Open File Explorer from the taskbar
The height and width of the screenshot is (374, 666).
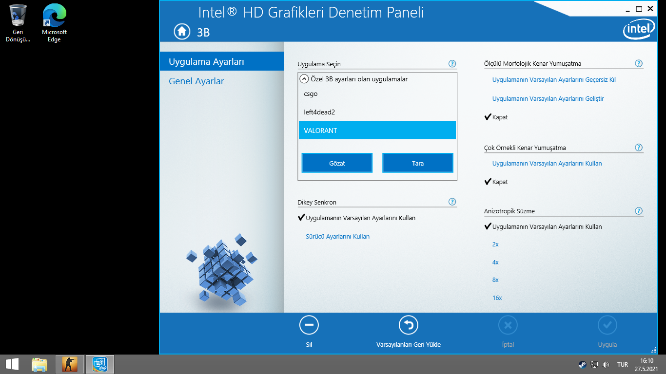(39, 364)
